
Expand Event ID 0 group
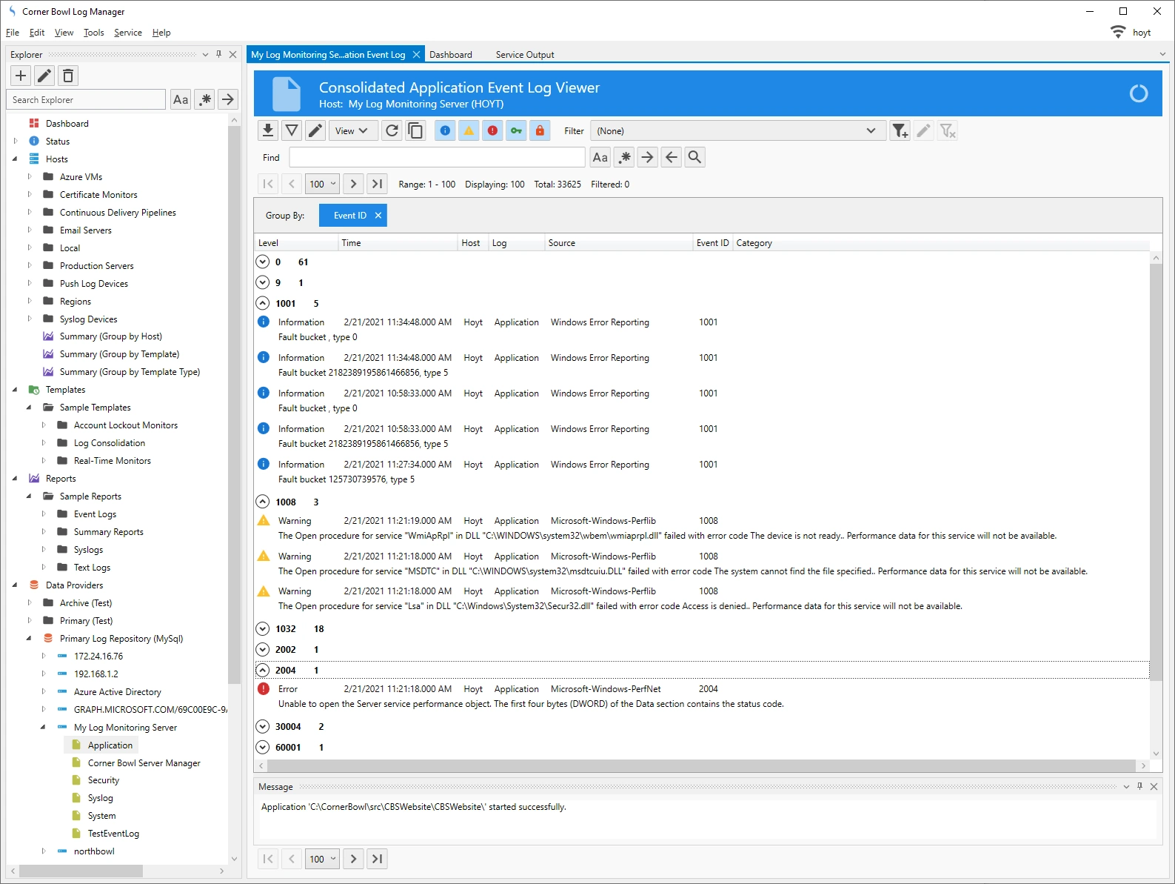click(262, 262)
